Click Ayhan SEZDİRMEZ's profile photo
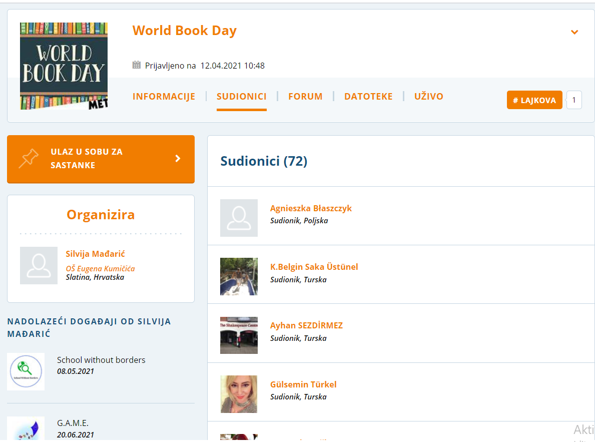 tap(239, 335)
